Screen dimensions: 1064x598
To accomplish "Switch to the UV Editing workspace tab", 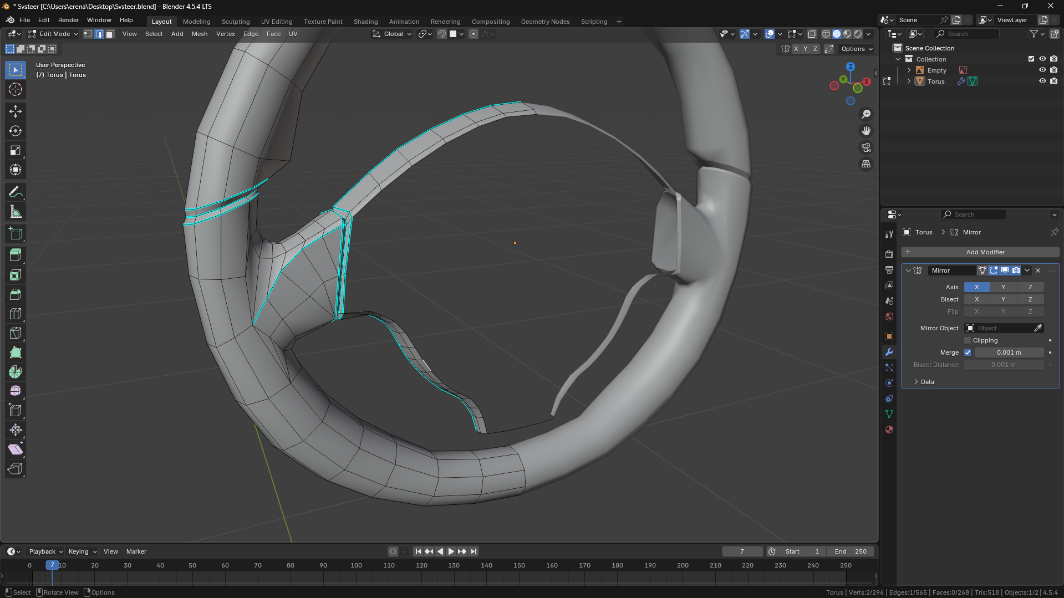I will click(277, 22).
